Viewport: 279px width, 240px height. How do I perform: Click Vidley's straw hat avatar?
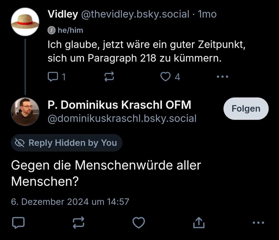pos(25,21)
